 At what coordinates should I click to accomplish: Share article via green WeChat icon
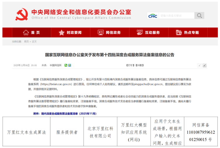(66, 65)
